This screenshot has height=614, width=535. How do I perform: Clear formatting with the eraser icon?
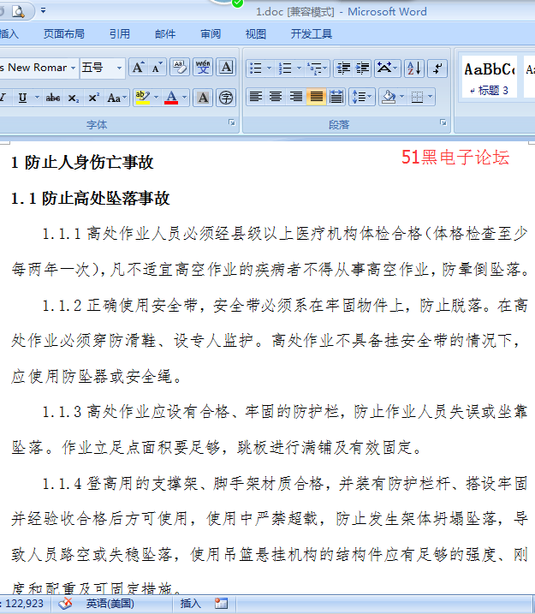pos(180,68)
